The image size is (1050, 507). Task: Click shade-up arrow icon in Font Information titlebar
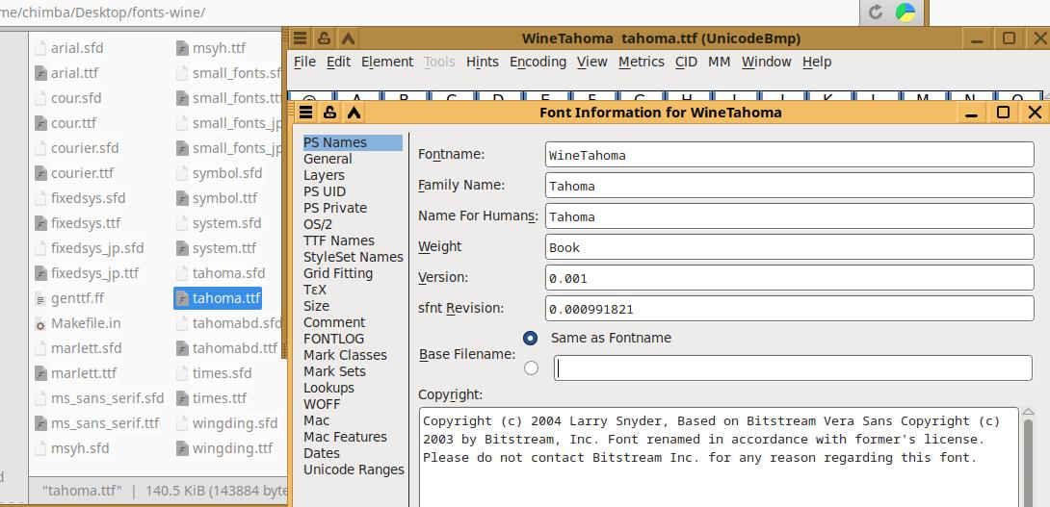(x=354, y=113)
